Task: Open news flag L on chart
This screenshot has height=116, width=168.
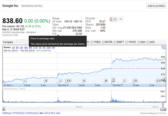Action: 60,80
